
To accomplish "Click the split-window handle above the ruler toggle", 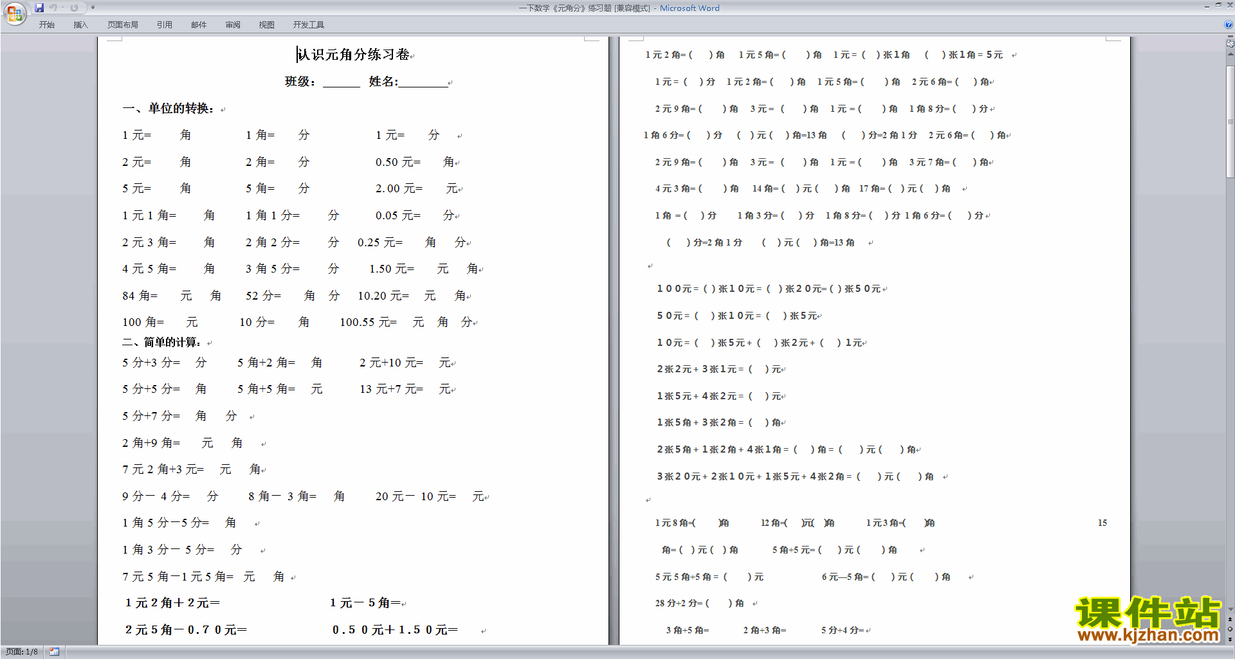I will pos(1230,37).
